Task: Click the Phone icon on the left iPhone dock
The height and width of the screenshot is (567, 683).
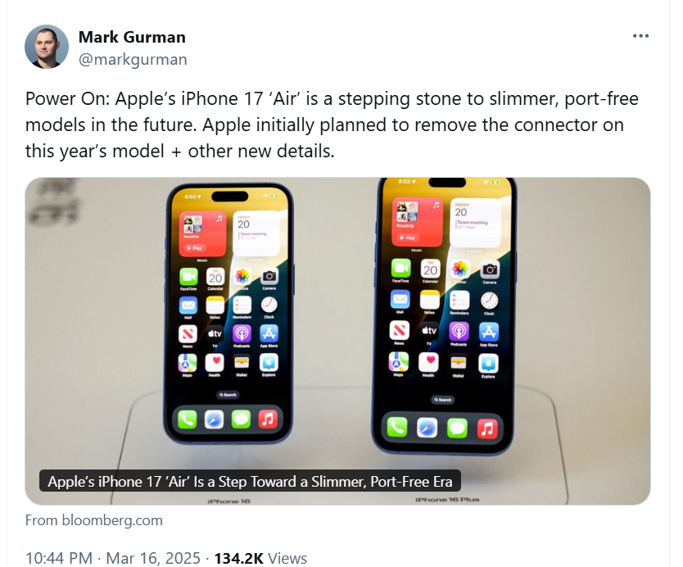Action: coord(188,420)
